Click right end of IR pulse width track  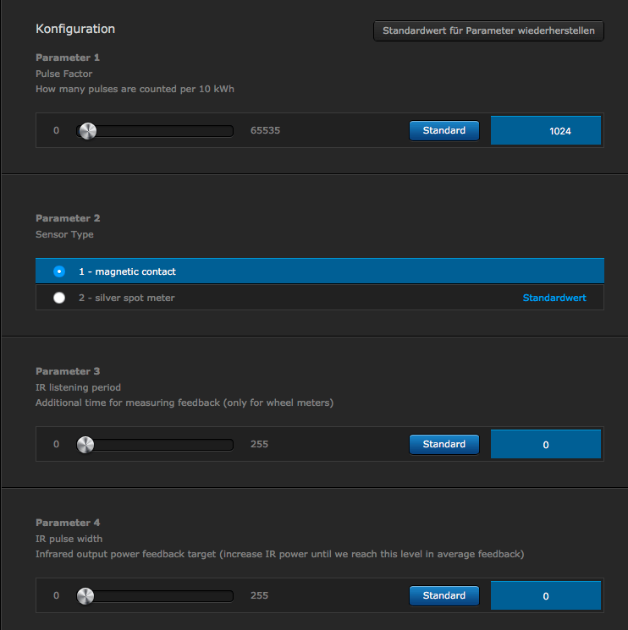point(229,596)
